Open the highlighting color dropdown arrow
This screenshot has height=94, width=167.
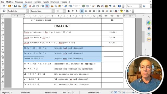coord(124,11)
